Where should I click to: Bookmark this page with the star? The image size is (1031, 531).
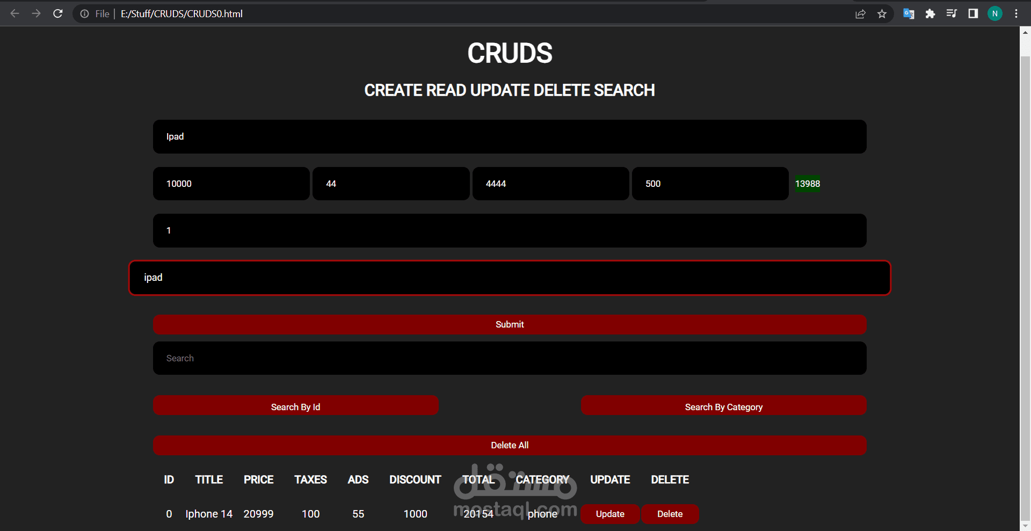coord(882,13)
